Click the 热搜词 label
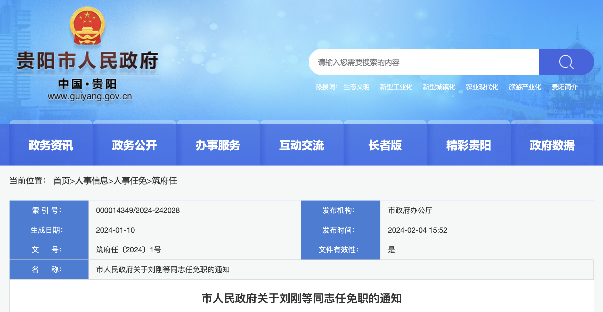This screenshot has height=312, width=603. (x=327, y=87)
